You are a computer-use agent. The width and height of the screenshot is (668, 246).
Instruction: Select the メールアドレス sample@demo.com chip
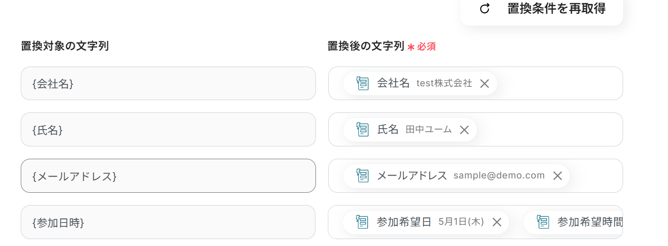click(x=454, y=176)
